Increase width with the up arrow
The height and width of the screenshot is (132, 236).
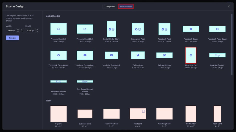point(18,29)
